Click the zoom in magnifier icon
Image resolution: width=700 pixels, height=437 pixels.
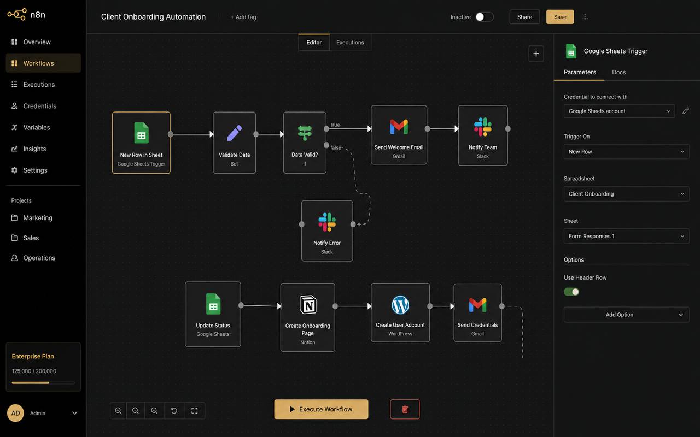click(118, 411)
